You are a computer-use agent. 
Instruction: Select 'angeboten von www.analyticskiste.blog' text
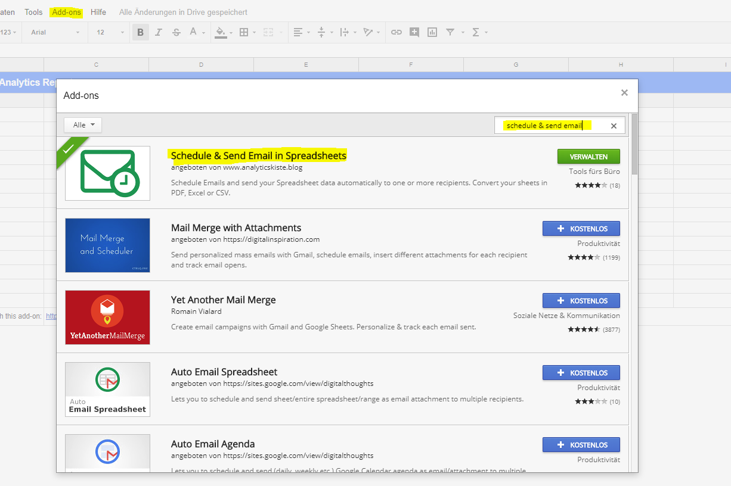click(237, 167)
